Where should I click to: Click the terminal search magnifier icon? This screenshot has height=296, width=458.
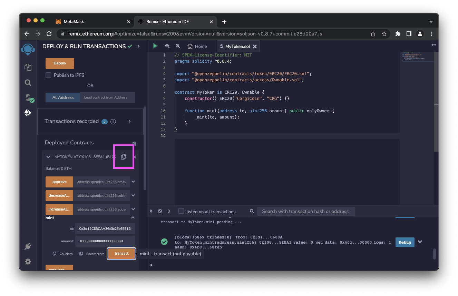tap(252, 211)
